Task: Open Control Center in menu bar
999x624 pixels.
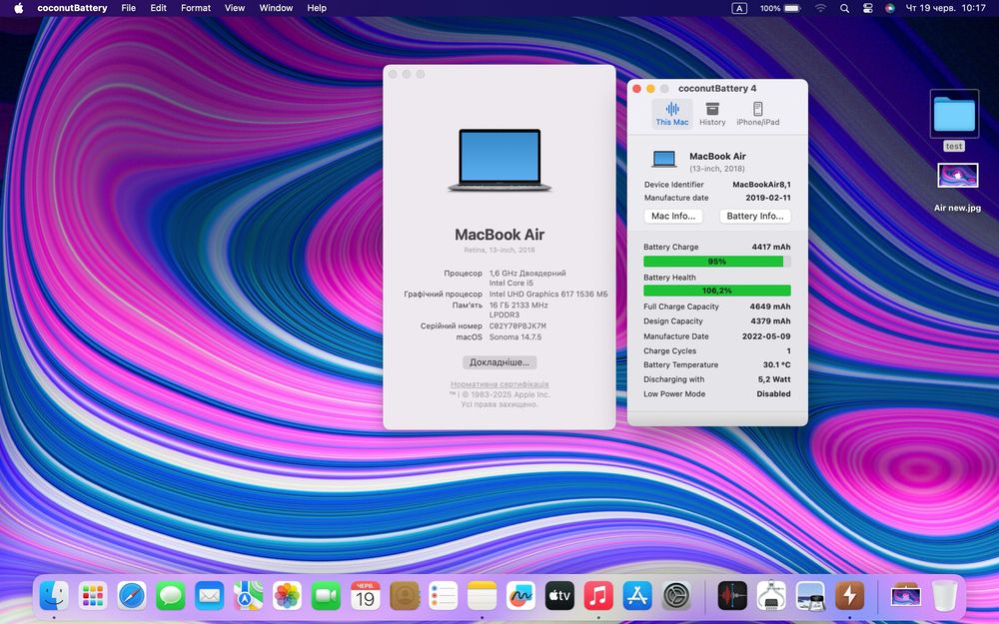Action: tap(867, 8)
